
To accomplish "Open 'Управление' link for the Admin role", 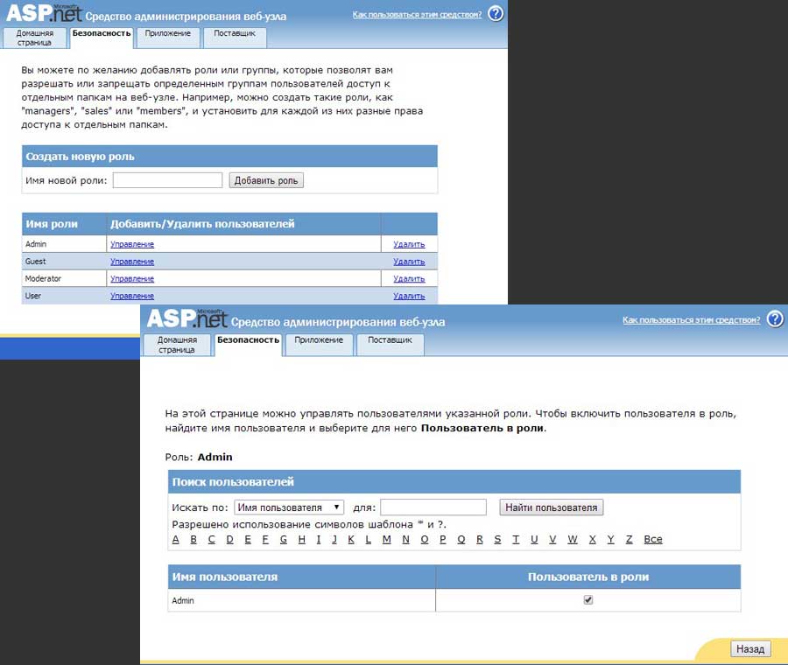I will pos(132,244).
